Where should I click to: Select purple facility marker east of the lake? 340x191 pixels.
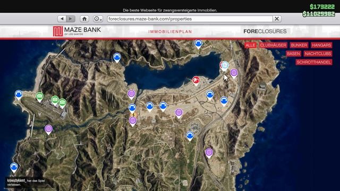coord(234,73)
